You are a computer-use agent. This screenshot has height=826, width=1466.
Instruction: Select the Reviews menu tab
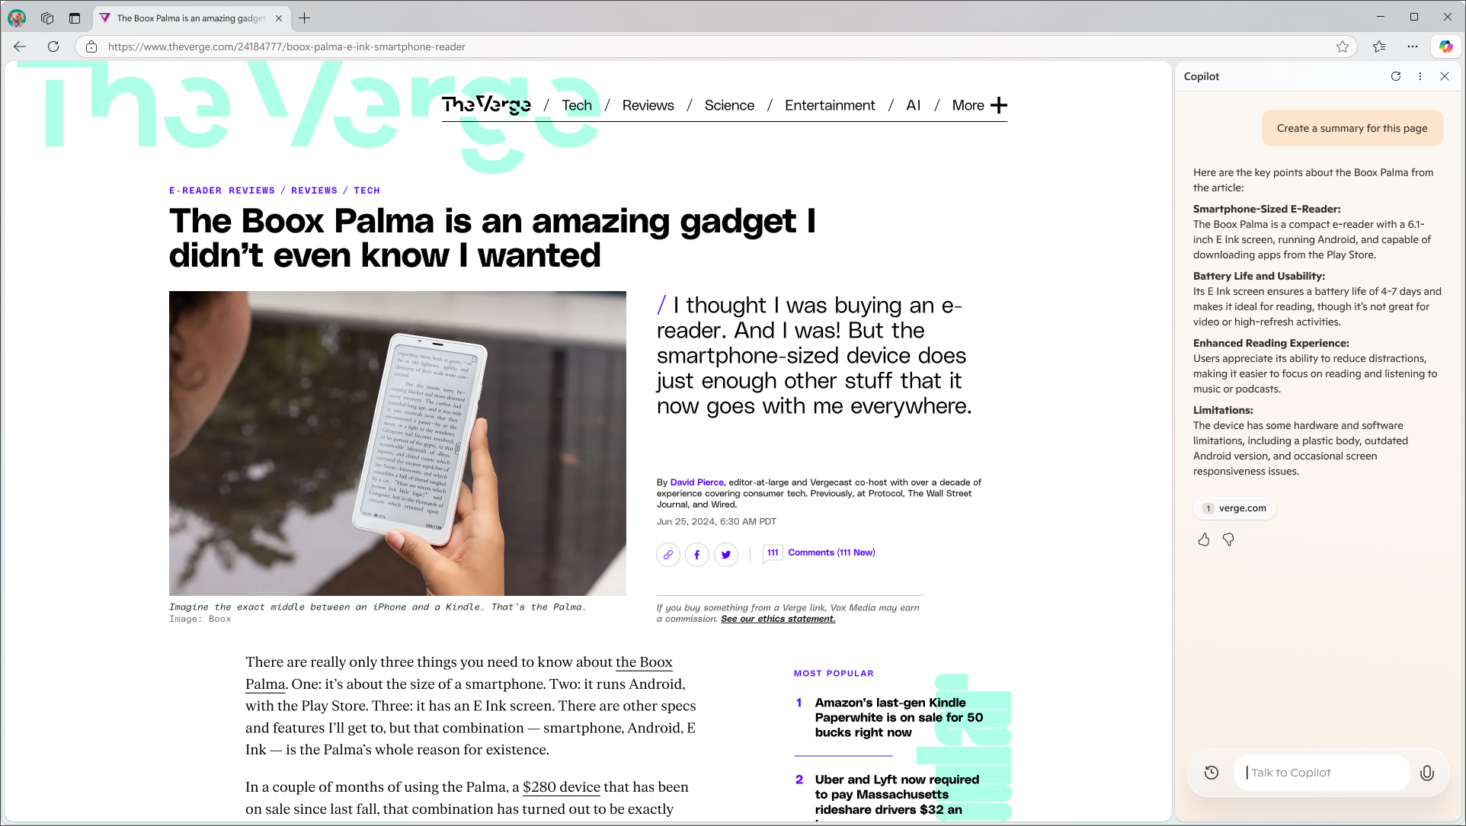648,106
